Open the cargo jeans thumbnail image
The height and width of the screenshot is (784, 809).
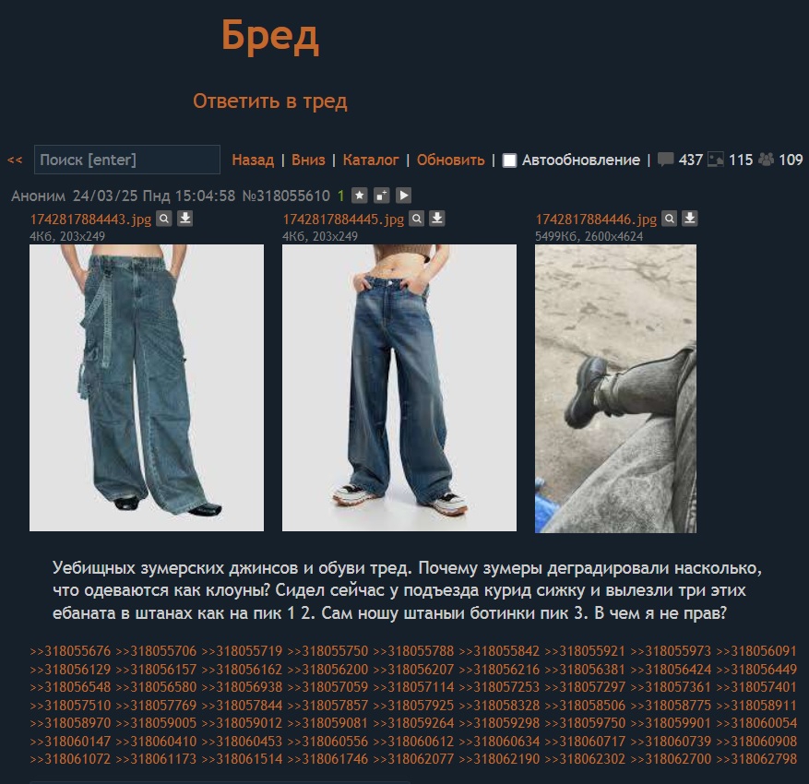coord(147,388)
